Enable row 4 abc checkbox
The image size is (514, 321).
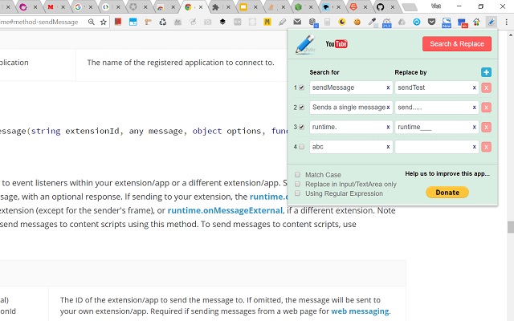tap(302, 147)
